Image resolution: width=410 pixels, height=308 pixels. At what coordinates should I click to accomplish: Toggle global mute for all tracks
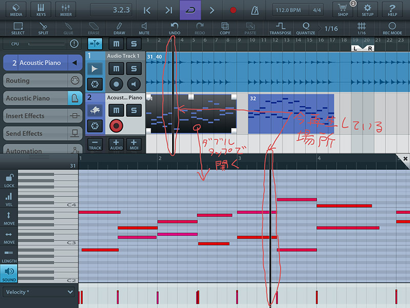(x=116, y=44)
